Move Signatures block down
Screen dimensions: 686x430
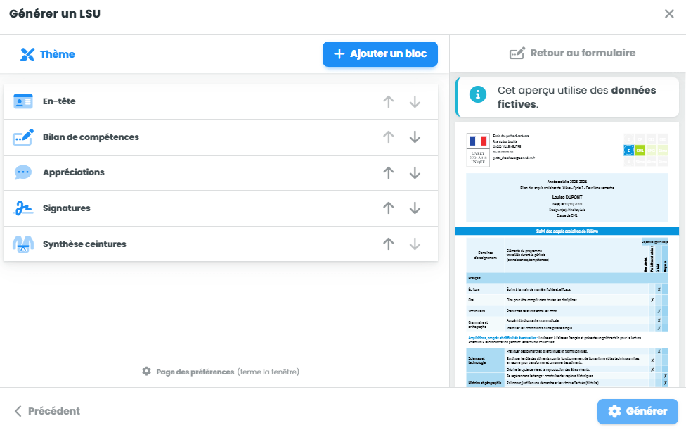click(x=415, y=208)
